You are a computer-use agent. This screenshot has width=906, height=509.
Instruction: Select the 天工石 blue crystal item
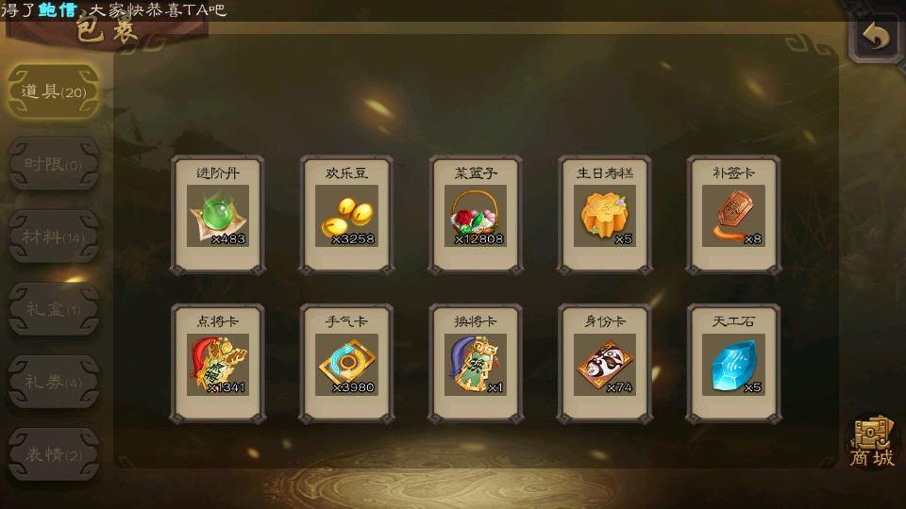coord(734,364)
